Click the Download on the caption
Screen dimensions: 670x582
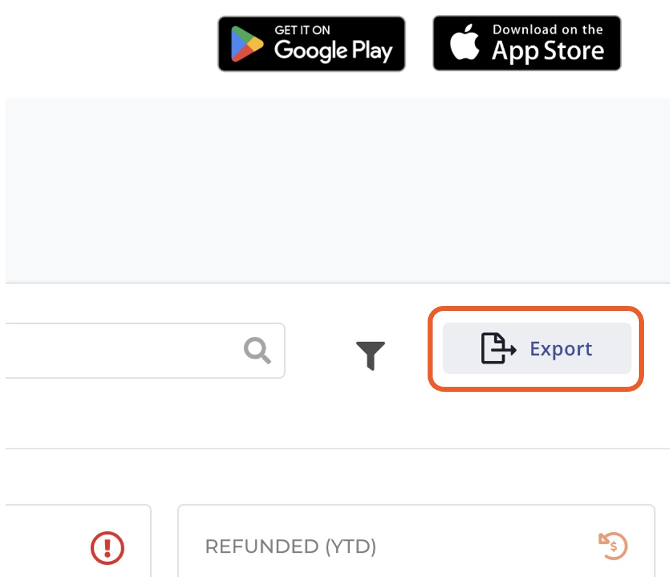(548, 29)
